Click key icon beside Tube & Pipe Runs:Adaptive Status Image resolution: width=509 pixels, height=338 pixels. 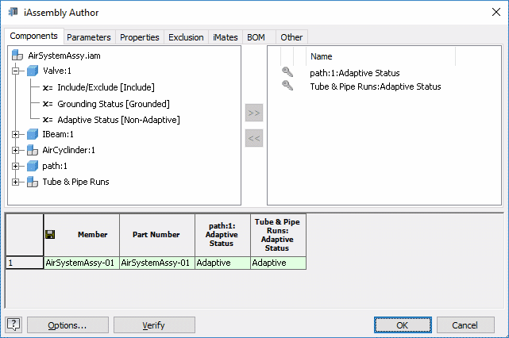(287, 86)
